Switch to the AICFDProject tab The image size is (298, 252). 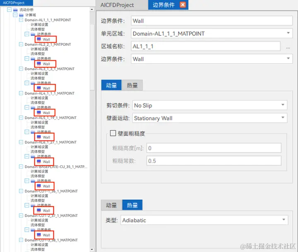[x=117, y=5]
